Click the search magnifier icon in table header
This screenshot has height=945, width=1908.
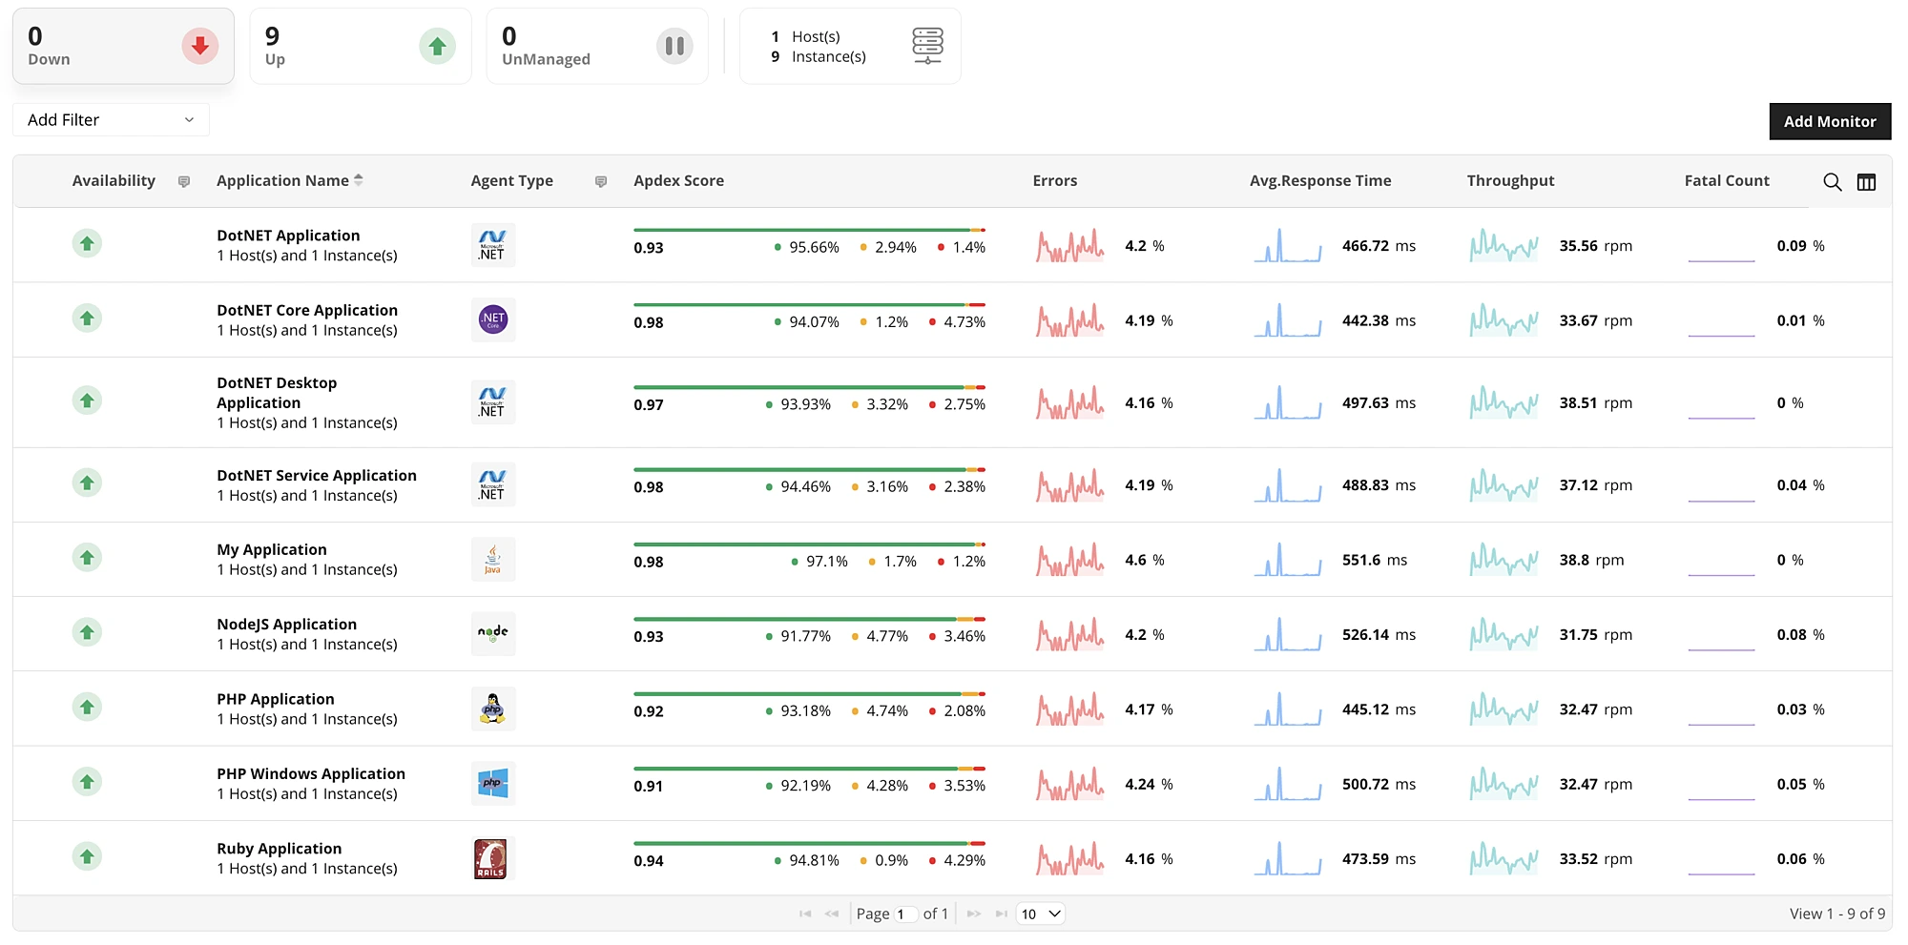(1832, 182)
